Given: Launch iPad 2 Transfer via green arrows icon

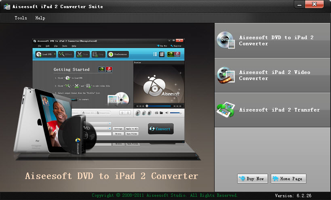Looking at the screenshot, I should tap(226, 110).
